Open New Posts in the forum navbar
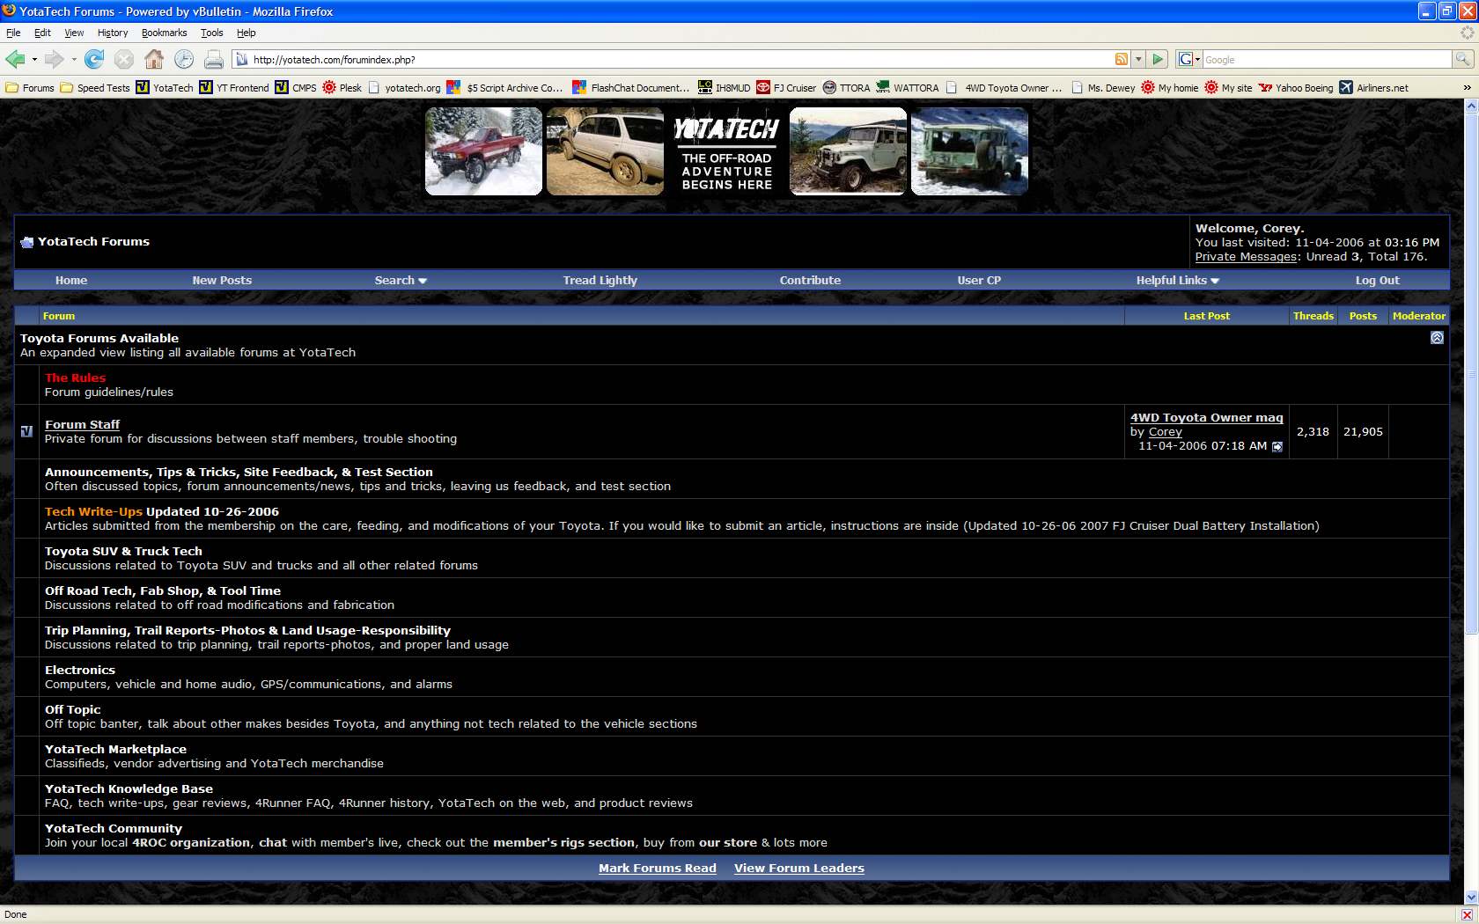The height and width of the screenshot is (924, 1479). click(222, 280)
